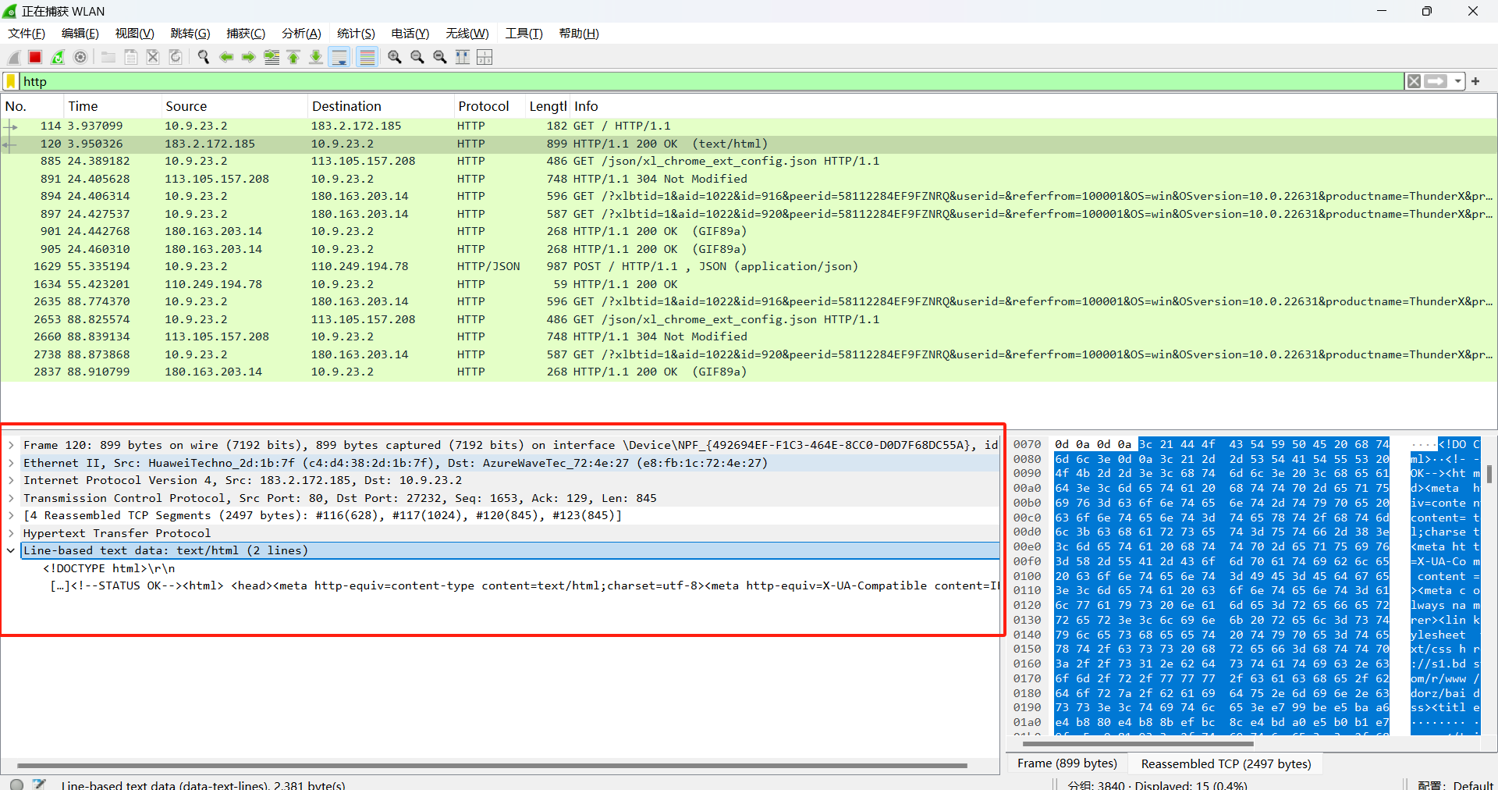Screen dimensions: 1498x790
Task: Click the http display filter field
Action: [712, 81]
